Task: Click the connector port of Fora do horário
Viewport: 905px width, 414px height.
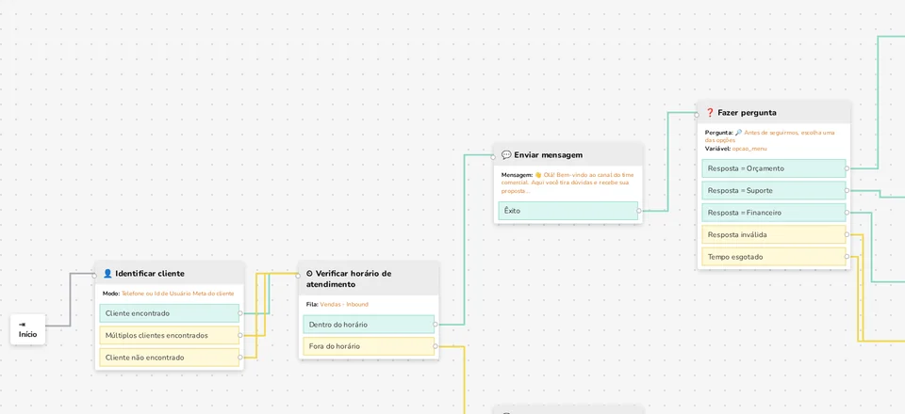Action: [436, 346]
